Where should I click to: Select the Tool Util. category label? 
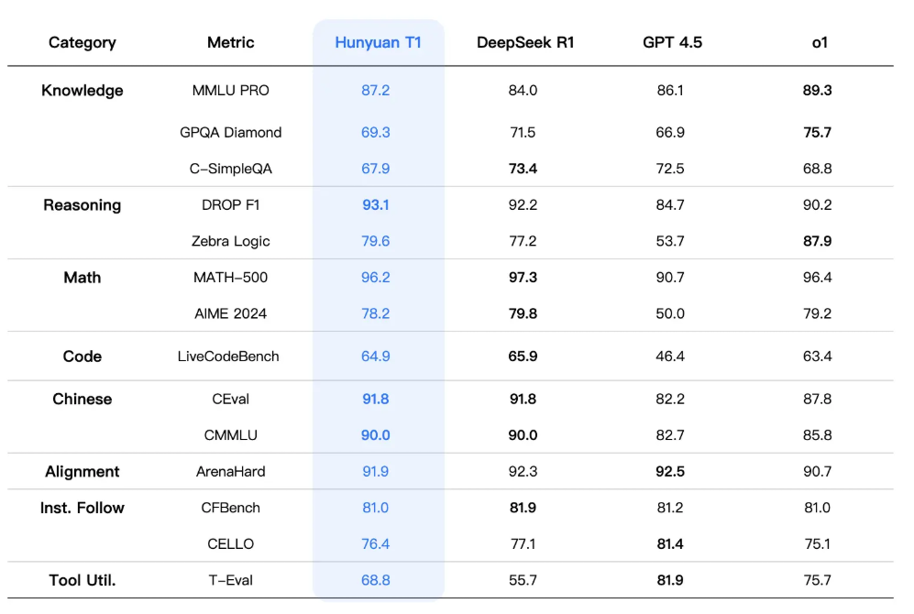click(x=83, y=580)
